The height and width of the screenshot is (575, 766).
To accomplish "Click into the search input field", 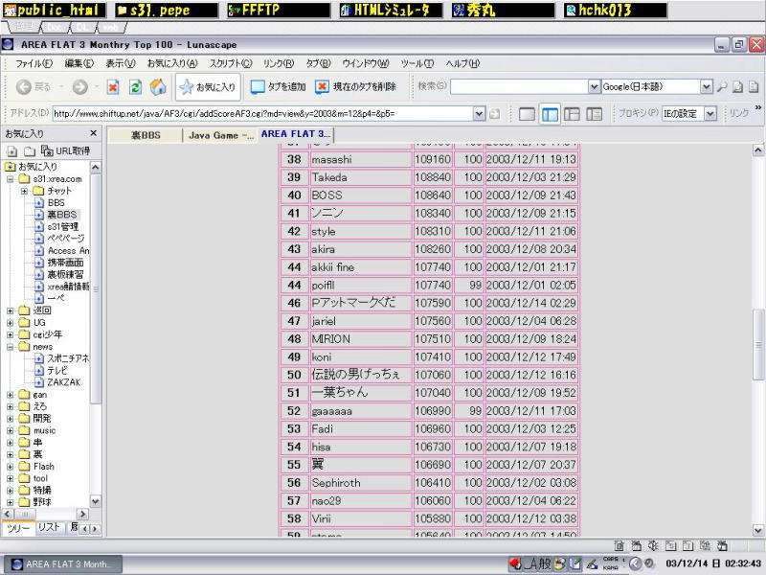I will pos(519,87).
